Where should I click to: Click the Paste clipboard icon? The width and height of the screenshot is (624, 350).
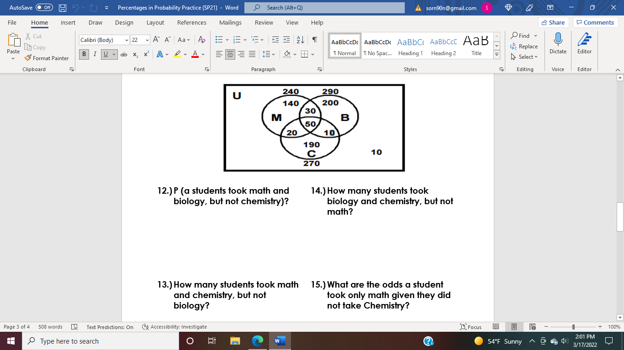pyautogui.click(x=13, y=40)
